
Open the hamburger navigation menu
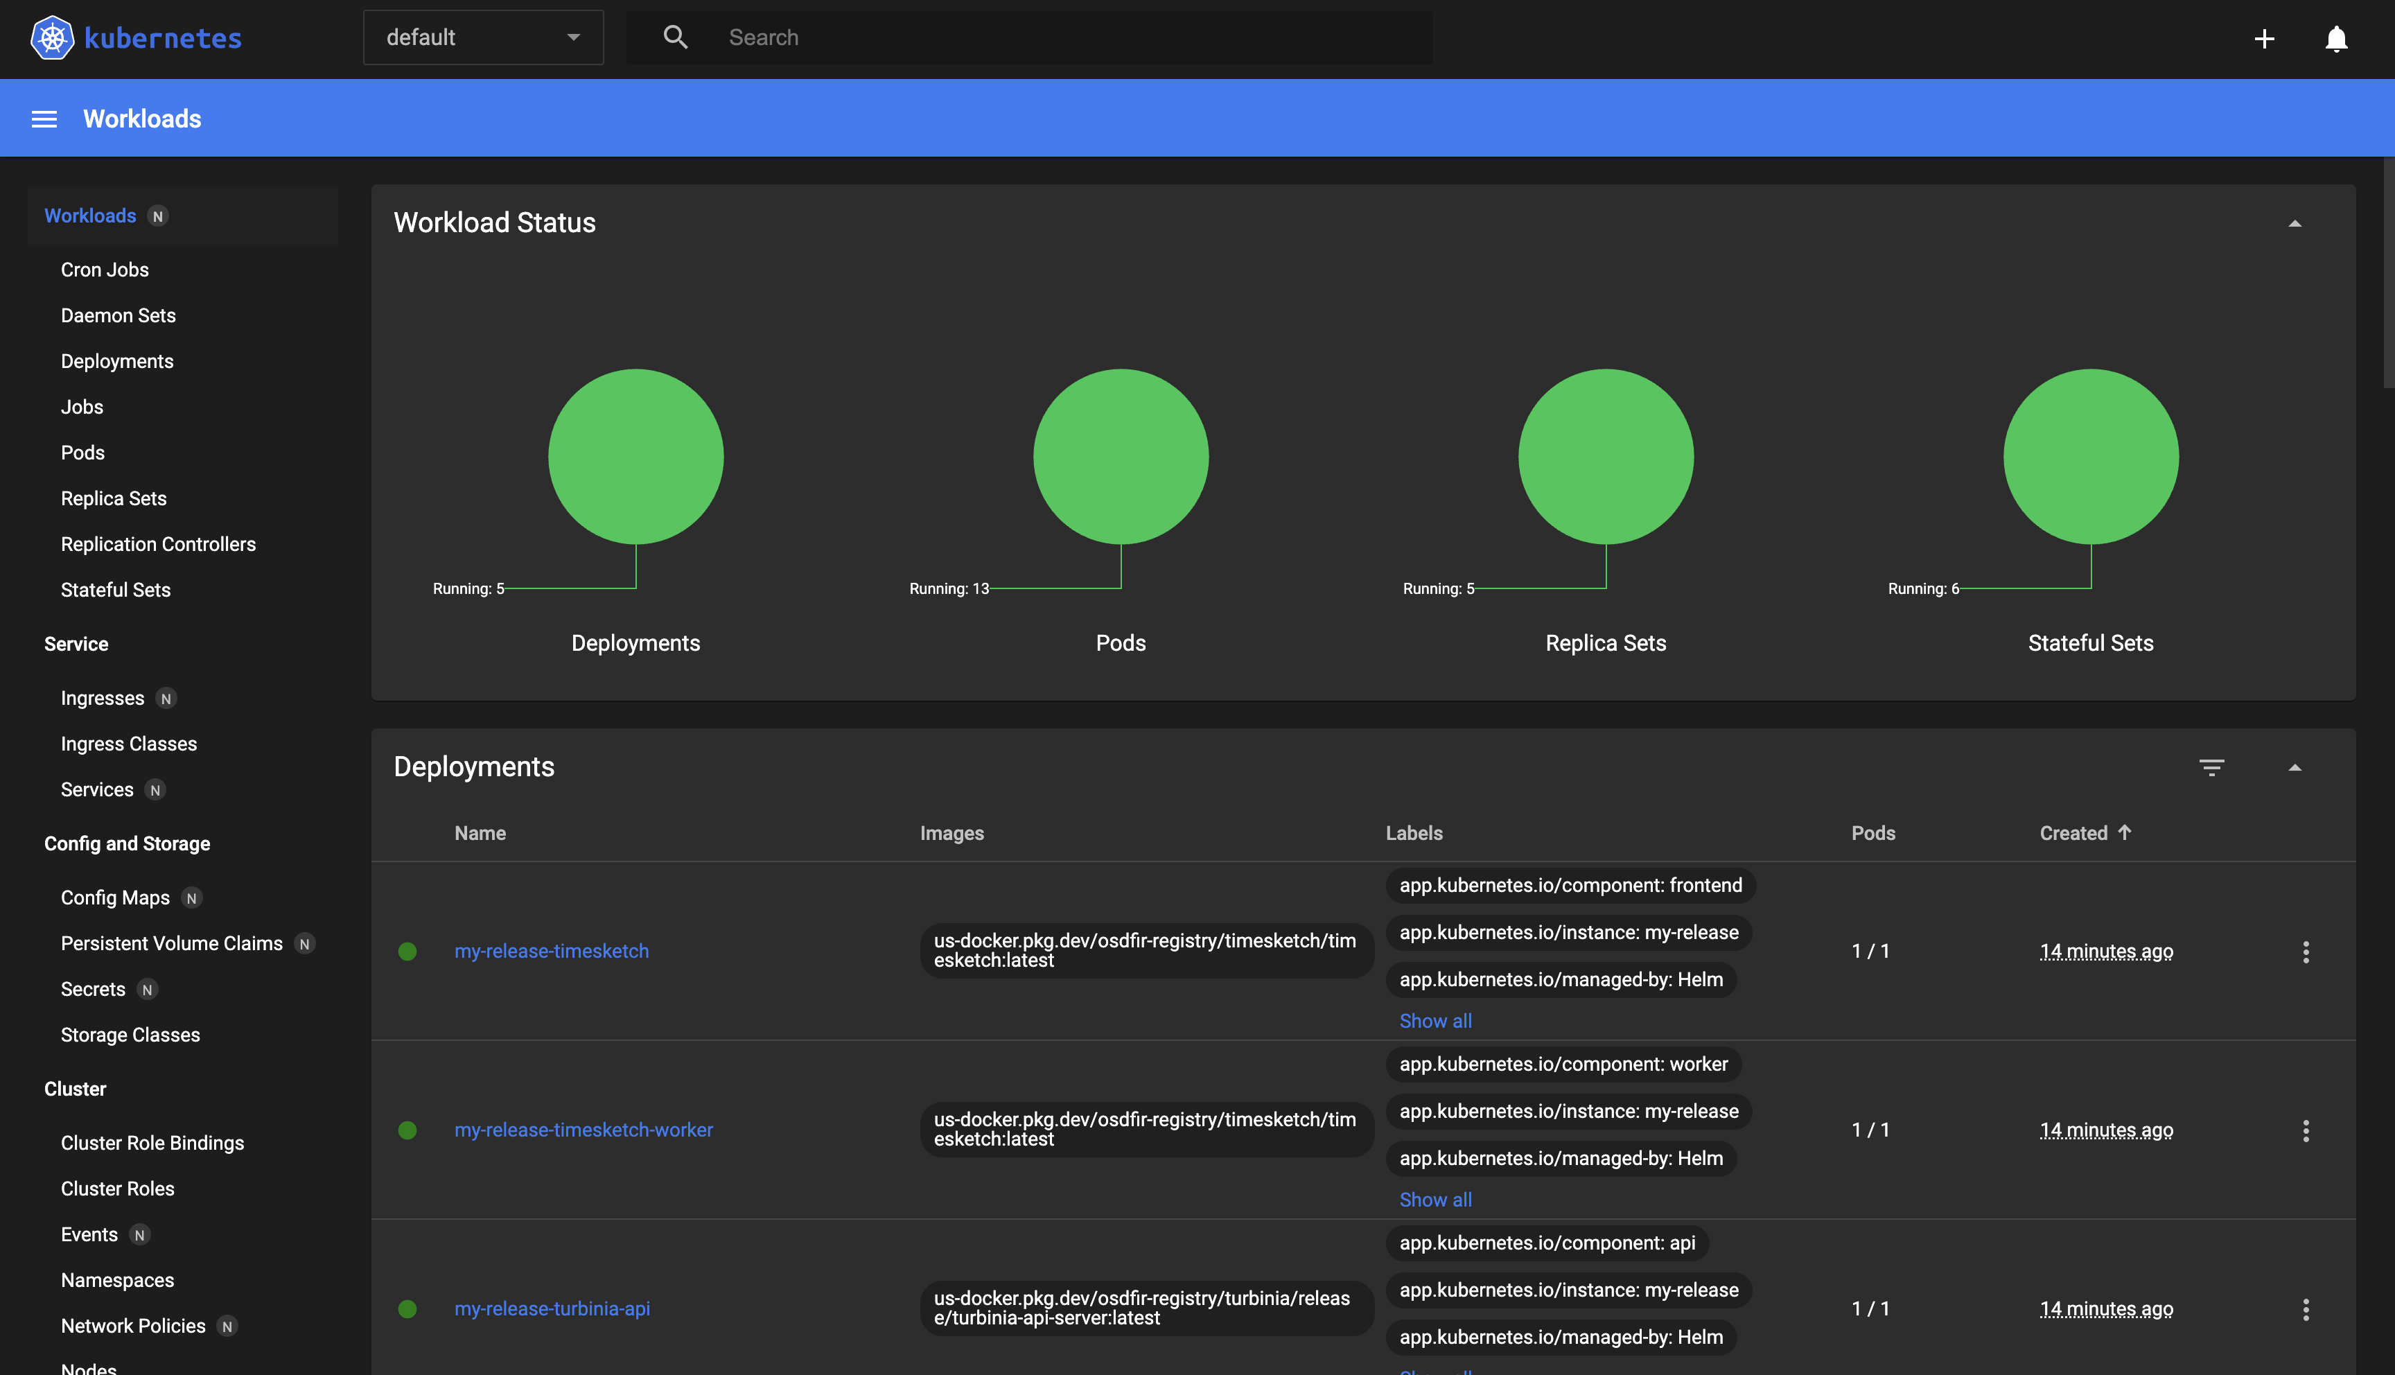44,119
